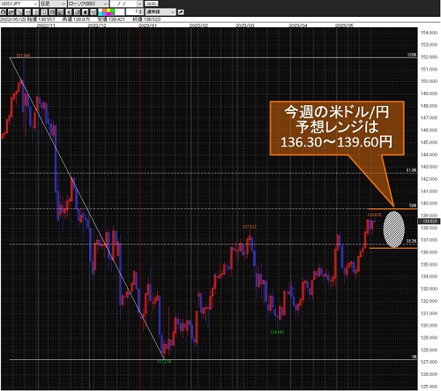Open the line style dropdown
This screenshot has width=441, height=391.
(x=161, y=12)
